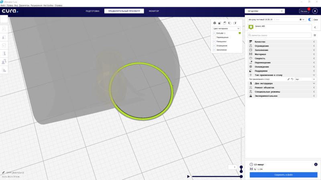The image size is (321, 180).
Task: Click the star icon beside the profile name
Action: pos(301,19)
